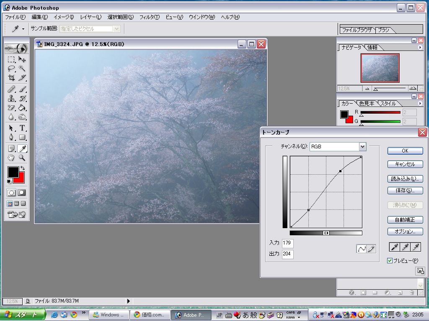
Task: Click the キャンセル button
Action: coord(405,164)
